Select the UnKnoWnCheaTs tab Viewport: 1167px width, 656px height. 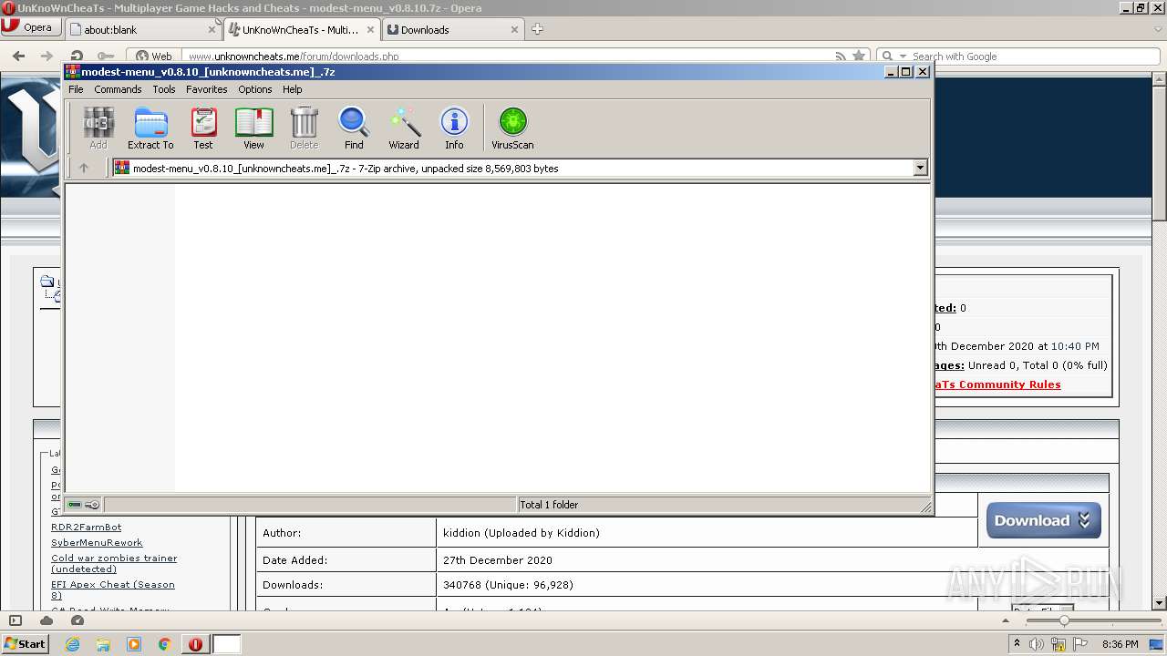point(302,29)
